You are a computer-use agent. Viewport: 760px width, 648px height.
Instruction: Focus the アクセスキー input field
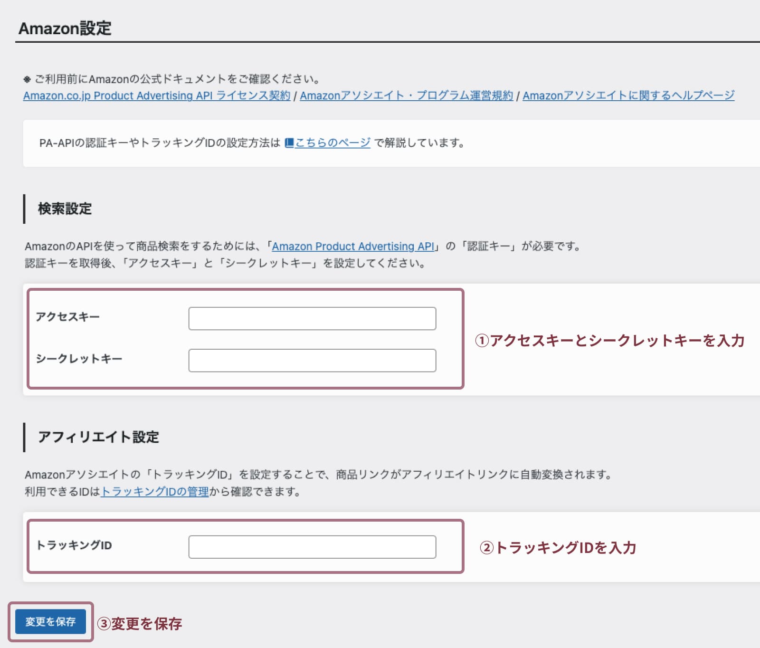tap(312, 318)
